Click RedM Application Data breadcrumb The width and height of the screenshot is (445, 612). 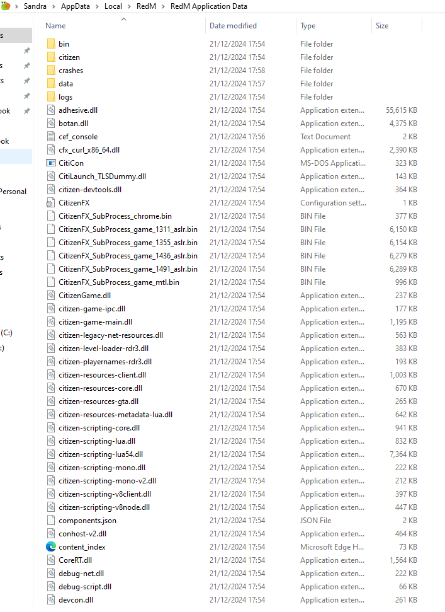pos(209,6)
